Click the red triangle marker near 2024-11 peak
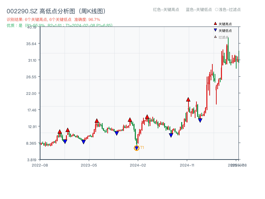The width and height of the screenshot is (265, 199). 188,99
